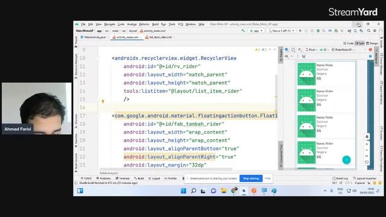Click the magnet autoconnect icon

(x=304, y=56)
